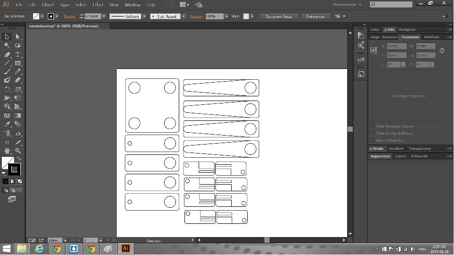
Task: Open the Automation workspace switcher
Action: (x=347, y=5)
